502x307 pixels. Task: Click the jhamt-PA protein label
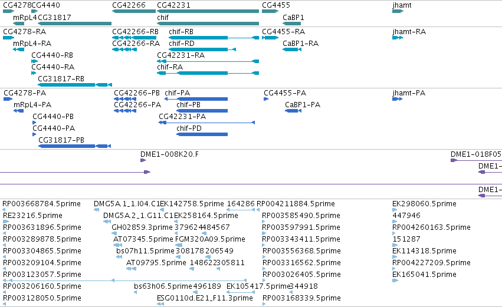coord(409,93)
